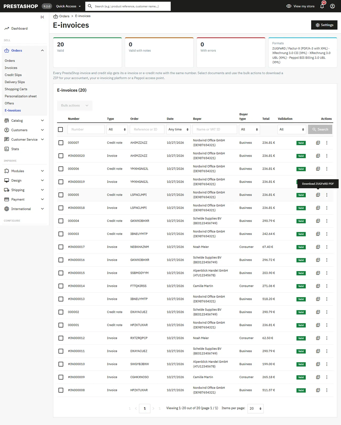Screen dimensions: 341x425
Task: Open Invoices in the Orders submenu
Action: point(11,68)
